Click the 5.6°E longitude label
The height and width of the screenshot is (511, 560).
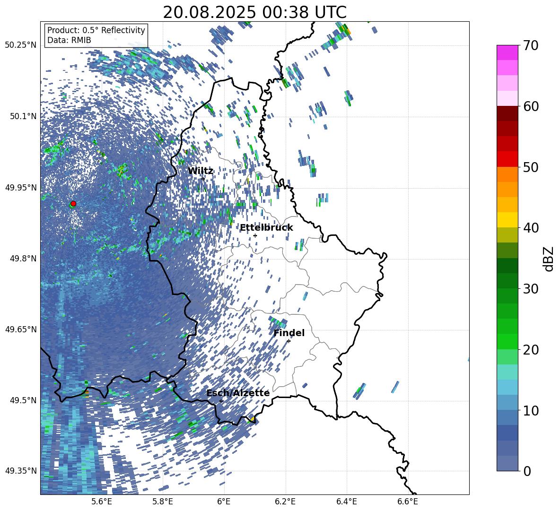pyautogui.click(x=102, y=502)
